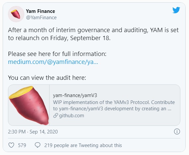Click the 579 likes count

tap(22, 145)
